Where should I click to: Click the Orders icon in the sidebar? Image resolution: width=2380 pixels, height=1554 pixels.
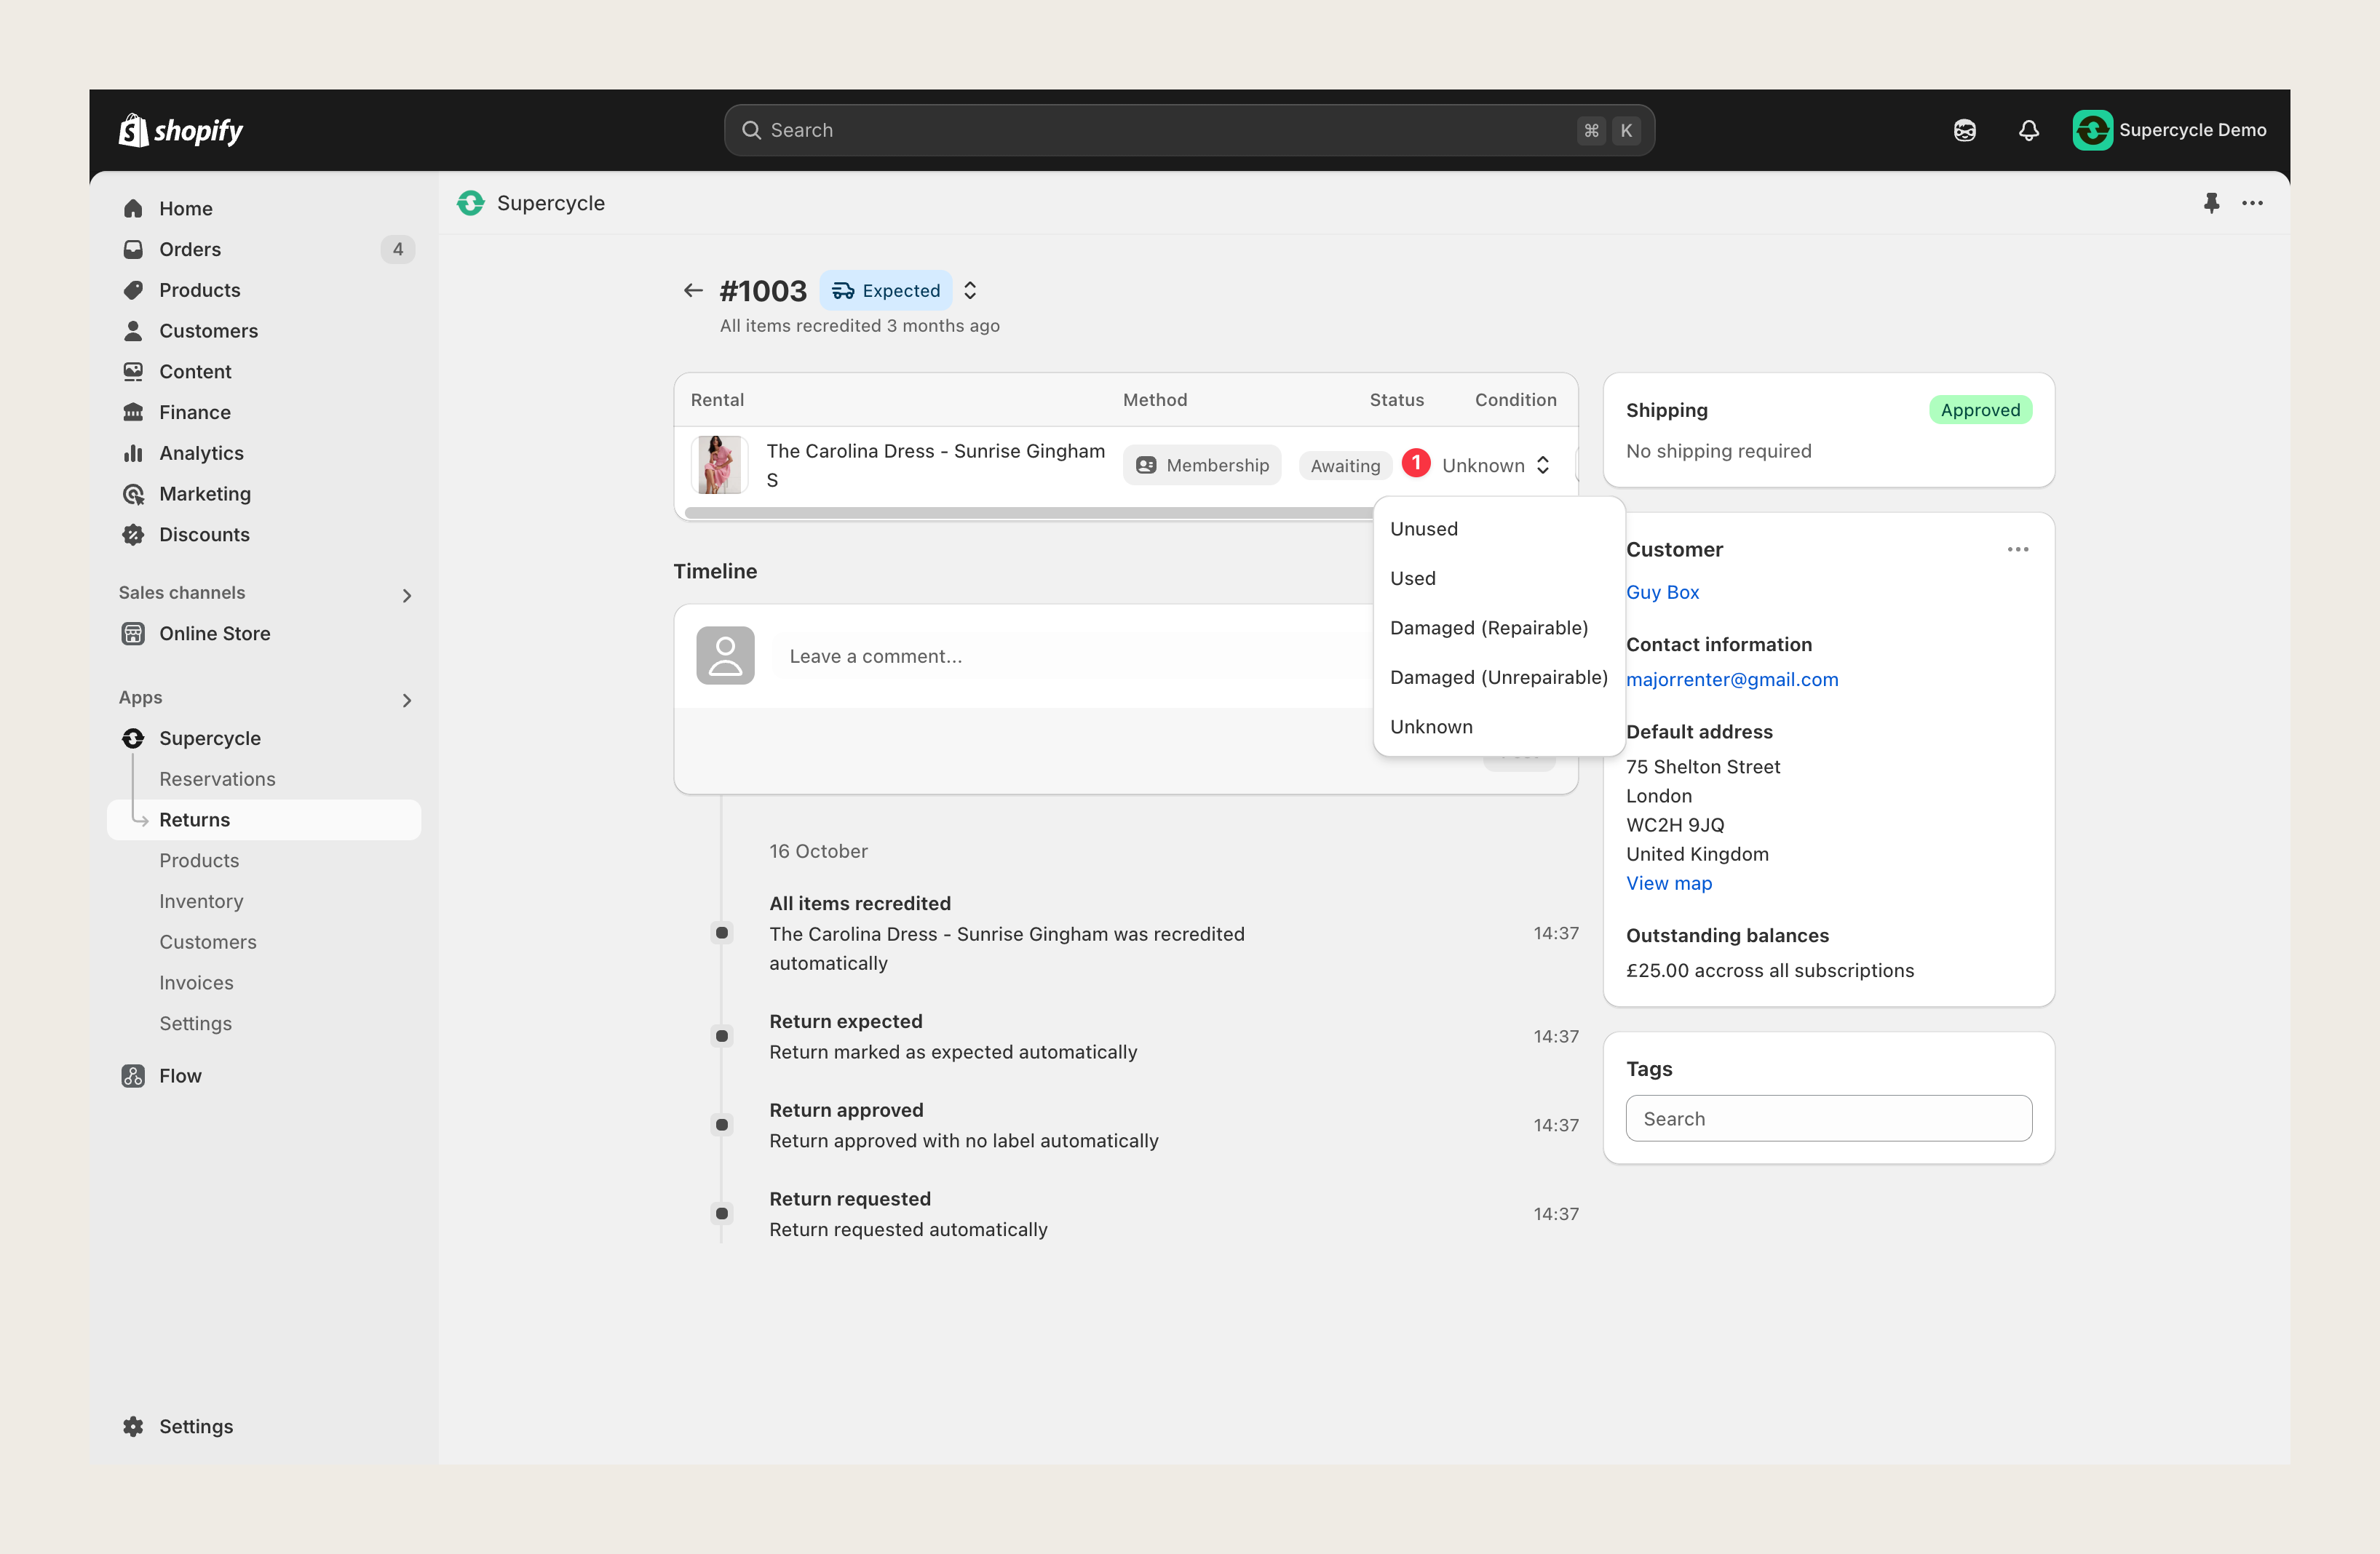pos(133,249)
